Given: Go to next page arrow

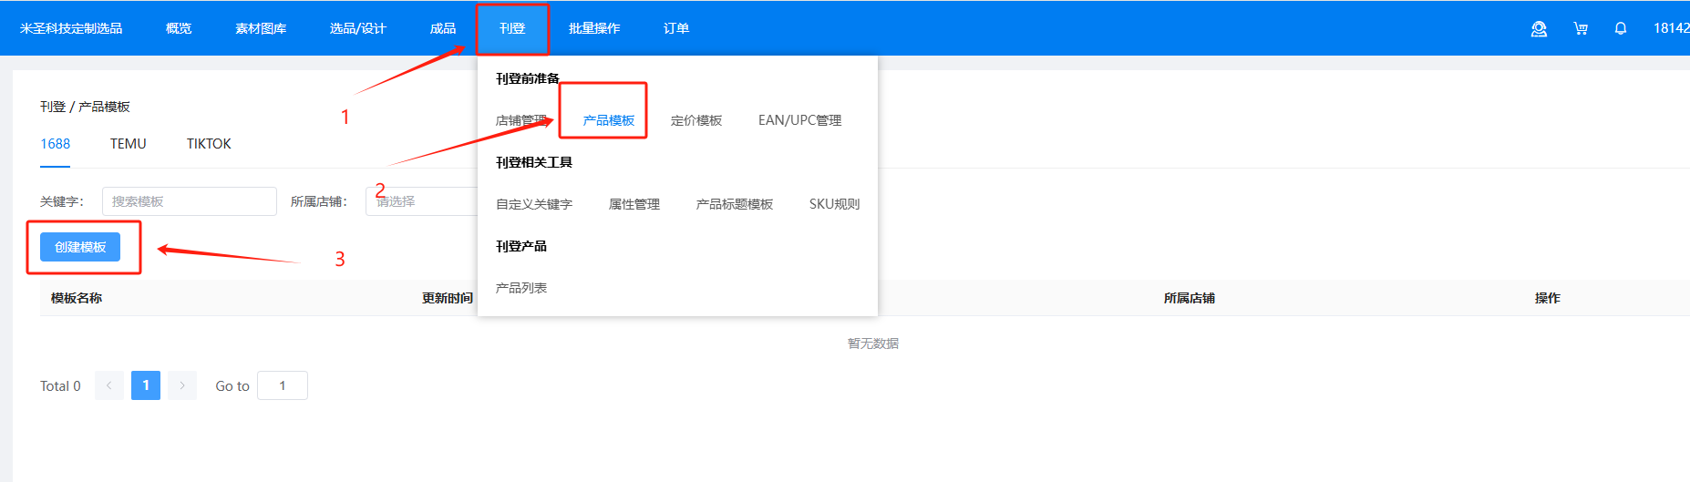Looking at the screenshot, I should [x=182, y=385].
